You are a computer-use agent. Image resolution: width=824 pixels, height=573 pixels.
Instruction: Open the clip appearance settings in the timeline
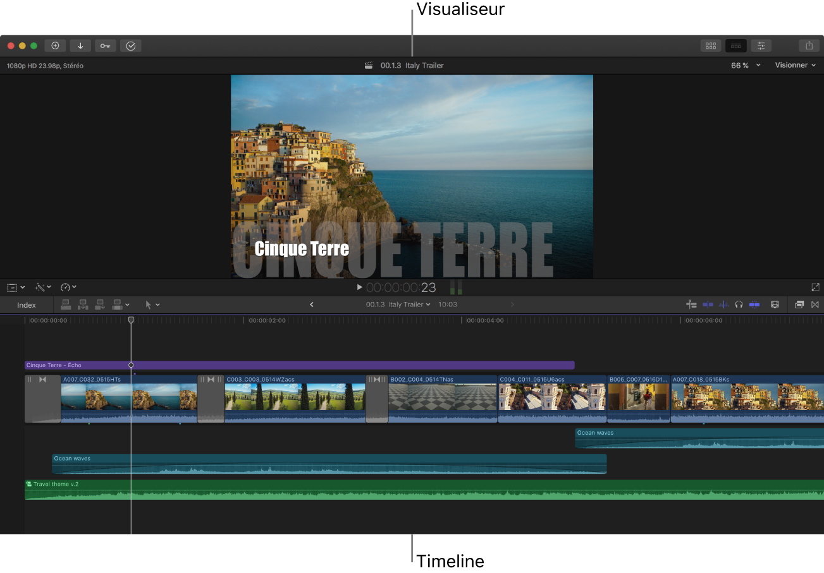point(775,305)
